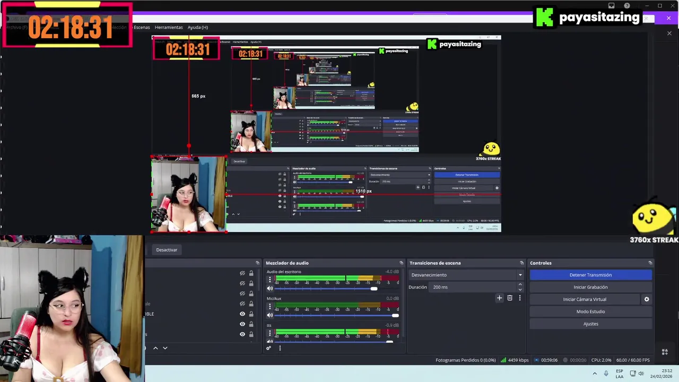Open the inbox icon next to help
The height and width of the screenshot is (382, 679).
pos(612,6)
